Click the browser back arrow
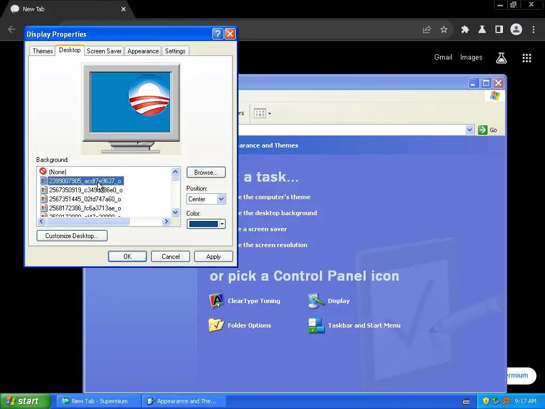545x409 pixels. click(x=12, y=30)
